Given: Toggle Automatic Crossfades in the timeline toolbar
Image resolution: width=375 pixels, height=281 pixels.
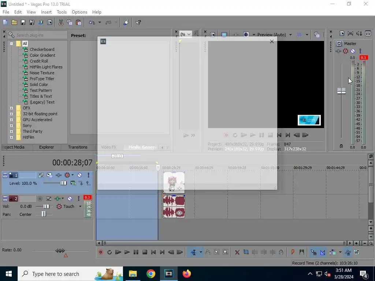Looking at the screenshot, I should tap(322, 252).
